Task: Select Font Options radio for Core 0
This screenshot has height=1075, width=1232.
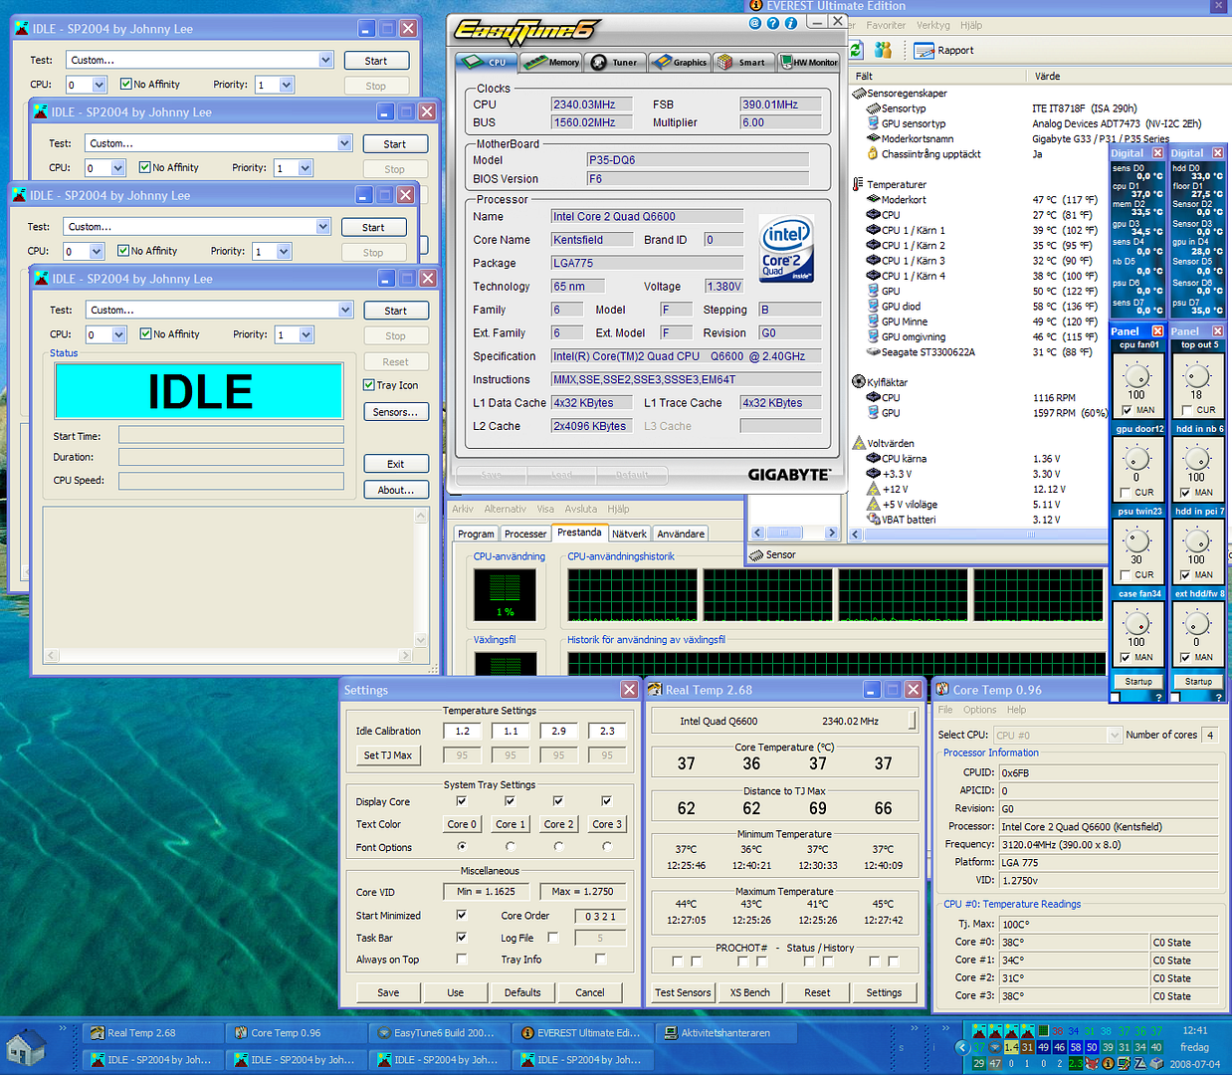Action: tap(462, 847)
